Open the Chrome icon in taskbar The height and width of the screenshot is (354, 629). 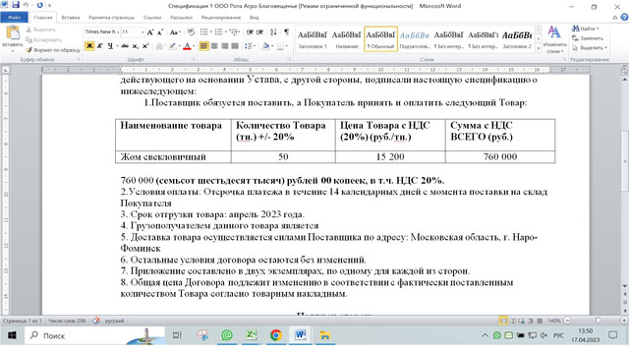276,335
